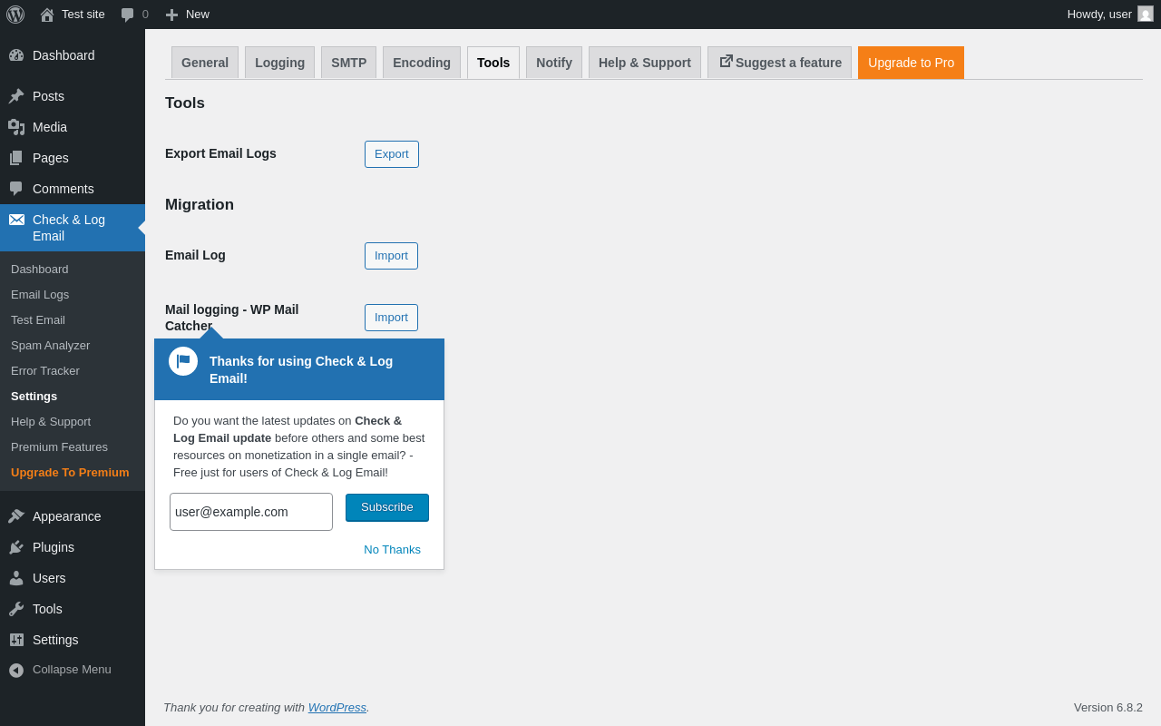Click the Migration section heading
This screenshot has height=726, width=1161.
(x=200, y=204)
